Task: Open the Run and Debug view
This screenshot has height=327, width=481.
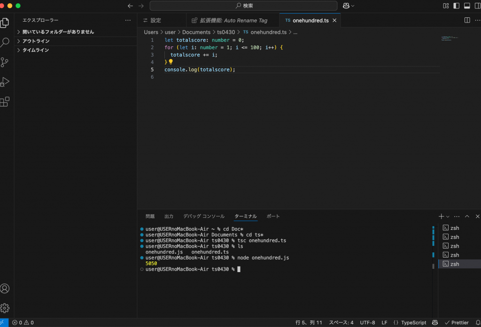Action: tap(5, 82)
